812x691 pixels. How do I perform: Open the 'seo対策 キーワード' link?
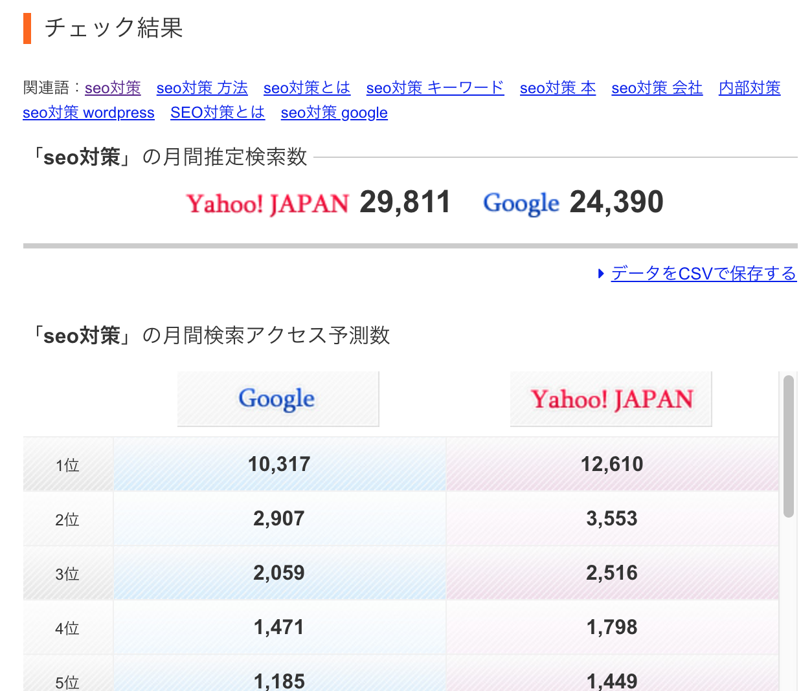[435, 88]
